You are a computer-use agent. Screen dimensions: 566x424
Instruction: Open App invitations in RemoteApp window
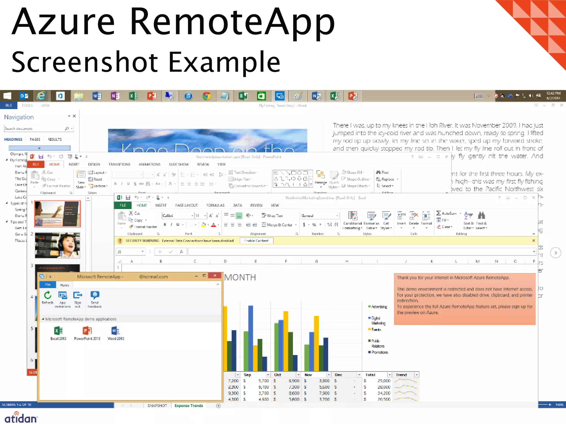pos(63,299)
